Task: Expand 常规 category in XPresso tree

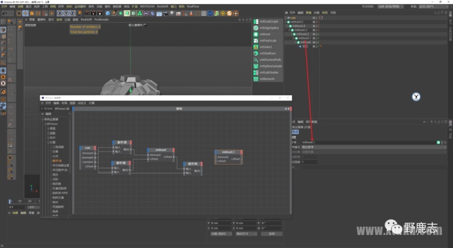Action: click(48, 128)
